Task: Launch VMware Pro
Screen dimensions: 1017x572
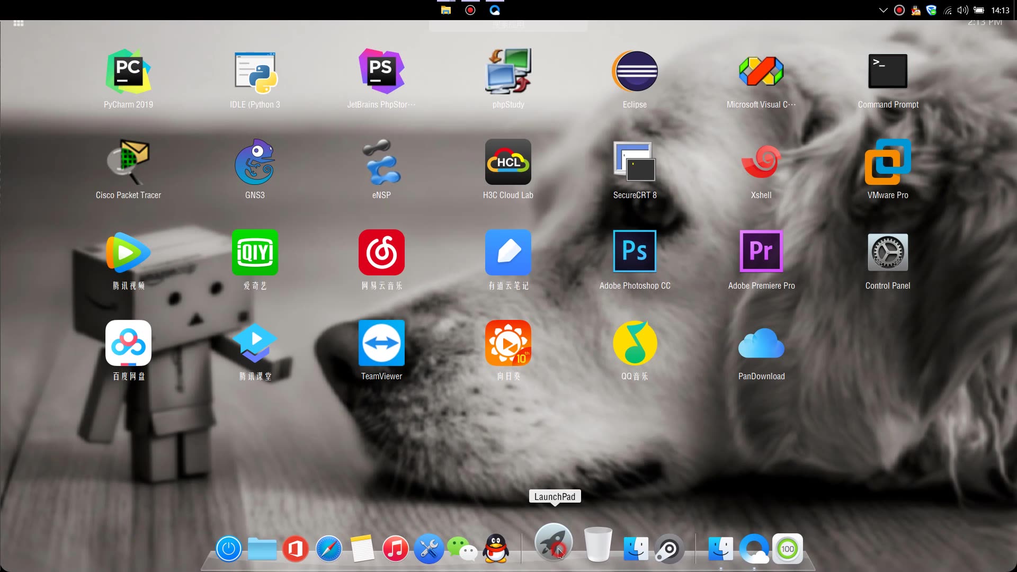Action: click(x=888, y=162)
